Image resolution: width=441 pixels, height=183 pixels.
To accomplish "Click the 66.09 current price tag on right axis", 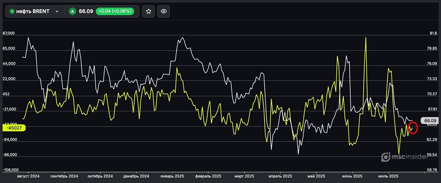I will 429,121.
